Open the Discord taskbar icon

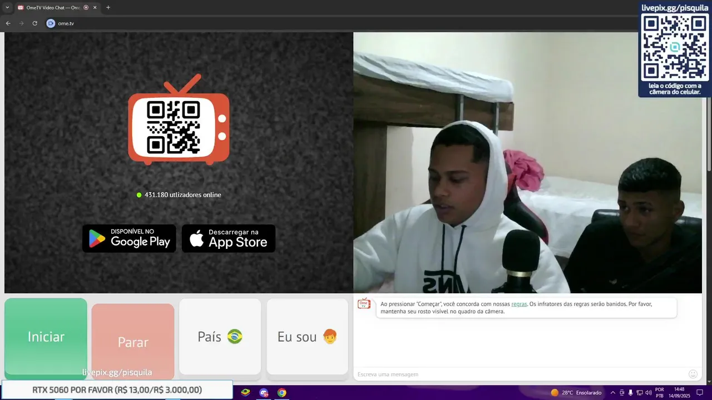click(x=264, y=393)
